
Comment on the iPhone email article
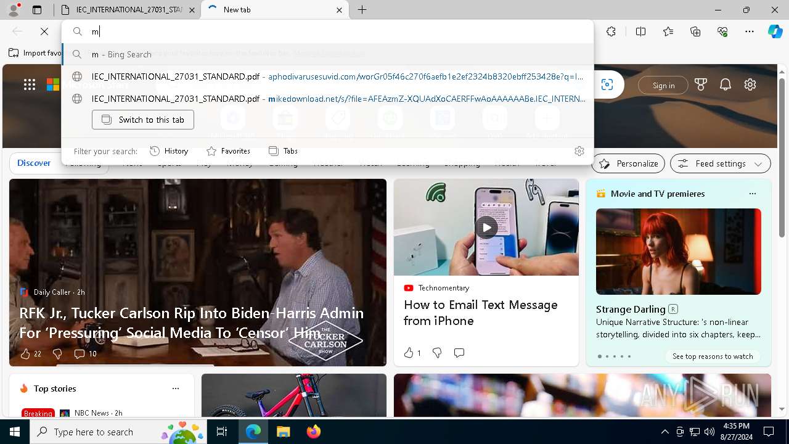click(x=459, y=353)
